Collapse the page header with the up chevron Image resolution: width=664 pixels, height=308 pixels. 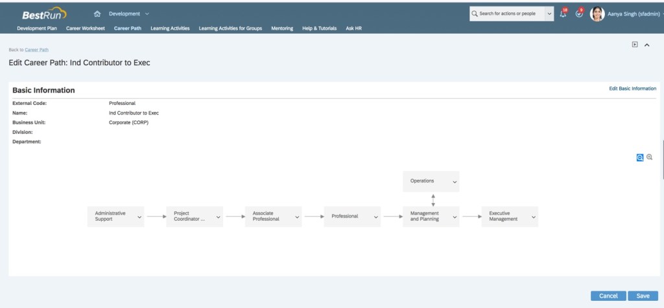click(646, 45)
